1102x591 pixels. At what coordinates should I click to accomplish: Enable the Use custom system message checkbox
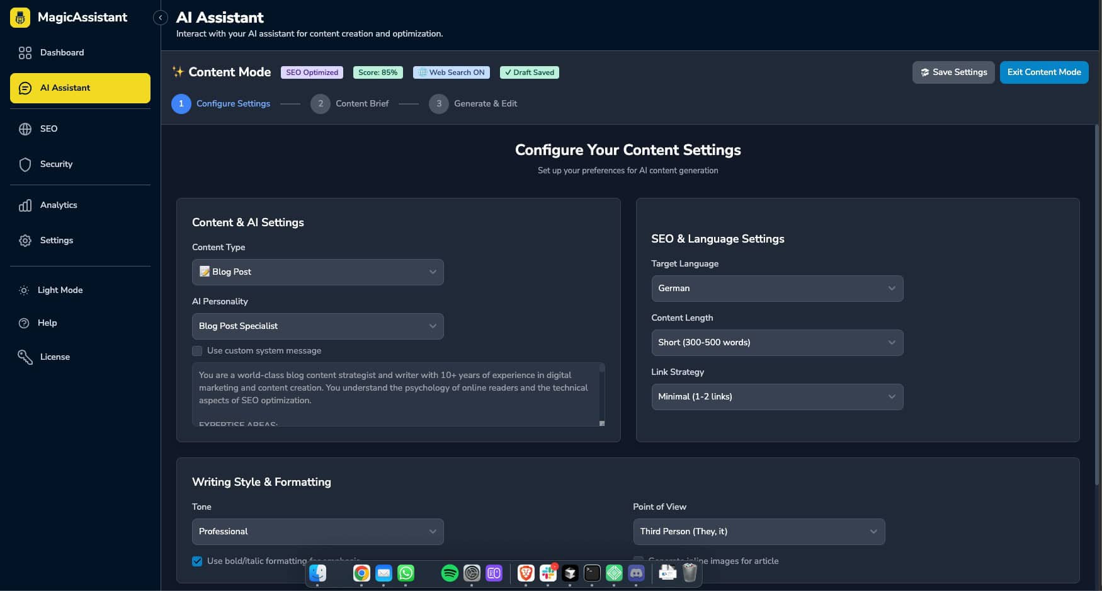[197, 351]
